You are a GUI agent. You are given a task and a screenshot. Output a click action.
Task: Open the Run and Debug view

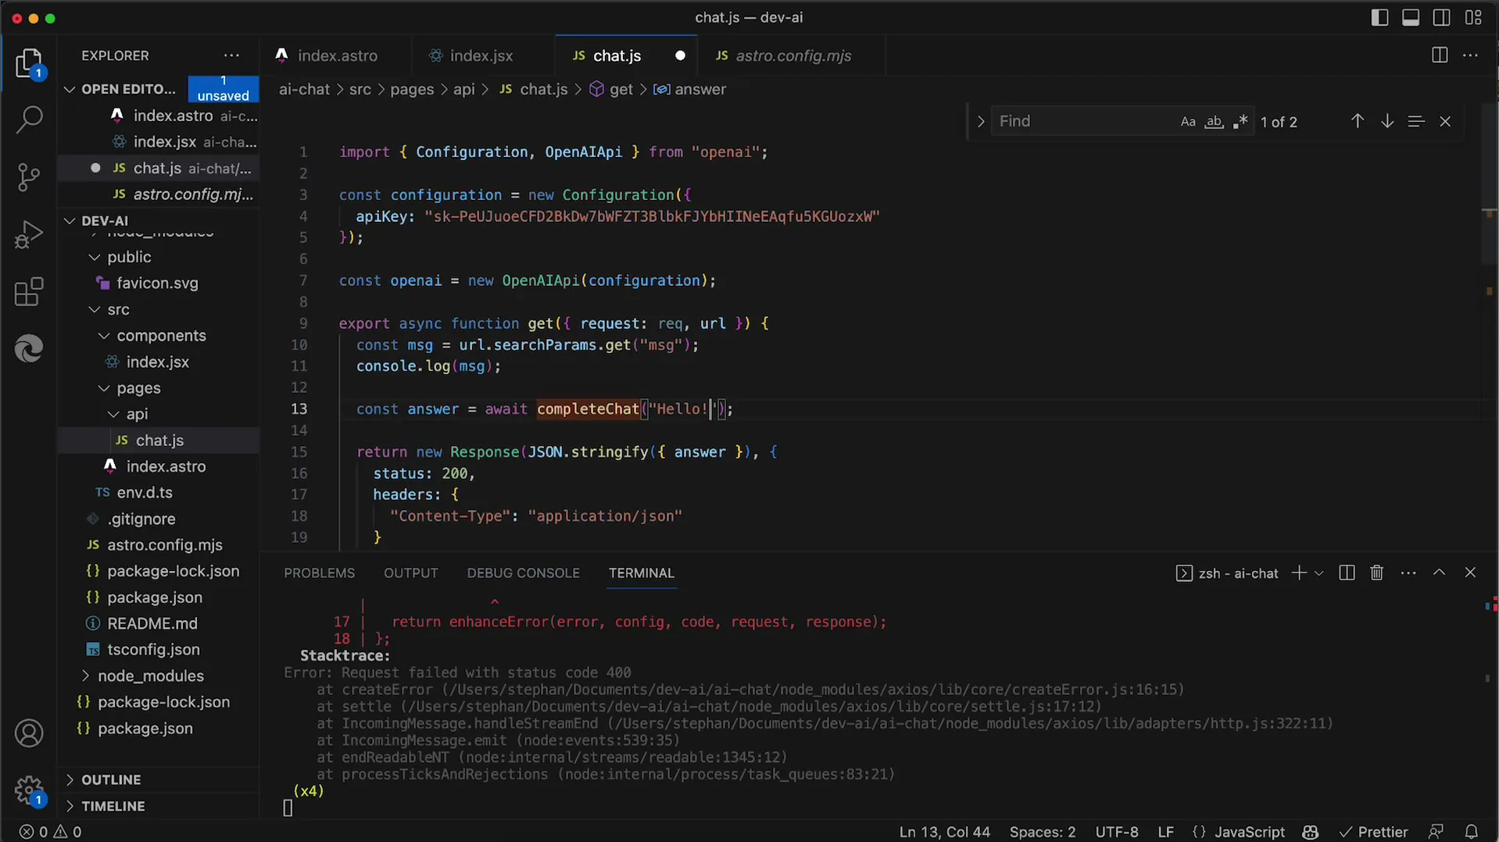coord(29,234)
